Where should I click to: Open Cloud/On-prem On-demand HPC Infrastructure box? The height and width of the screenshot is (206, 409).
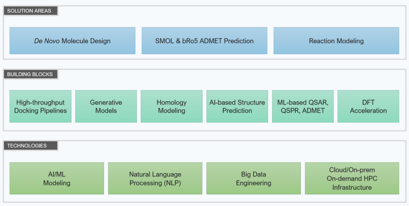[x=352, y=178]
